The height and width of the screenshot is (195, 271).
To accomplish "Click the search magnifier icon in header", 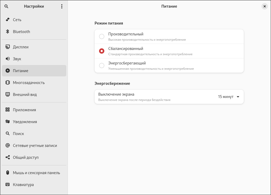I will pos(6,6).
